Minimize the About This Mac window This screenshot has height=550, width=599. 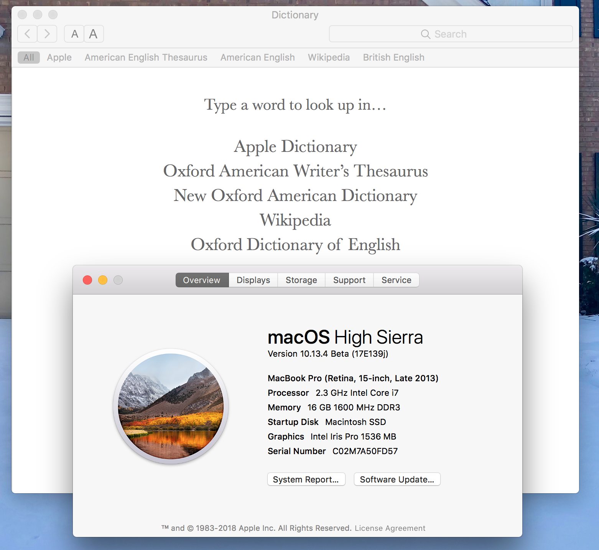(103, 280)
